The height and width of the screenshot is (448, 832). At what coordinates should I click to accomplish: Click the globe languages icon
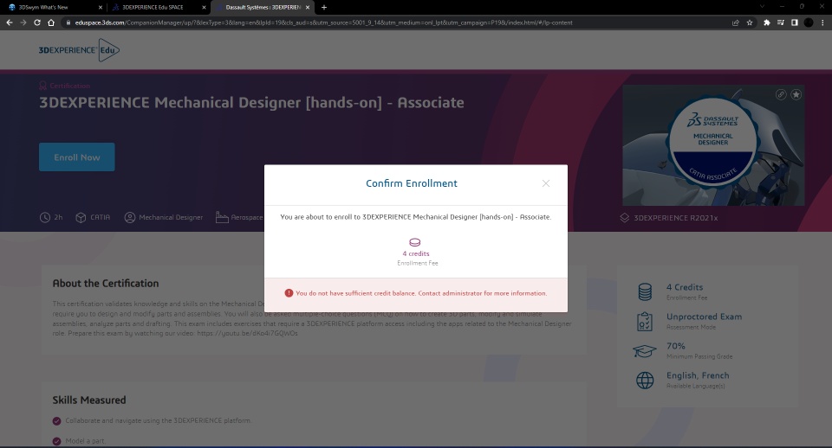pos(645,381)
